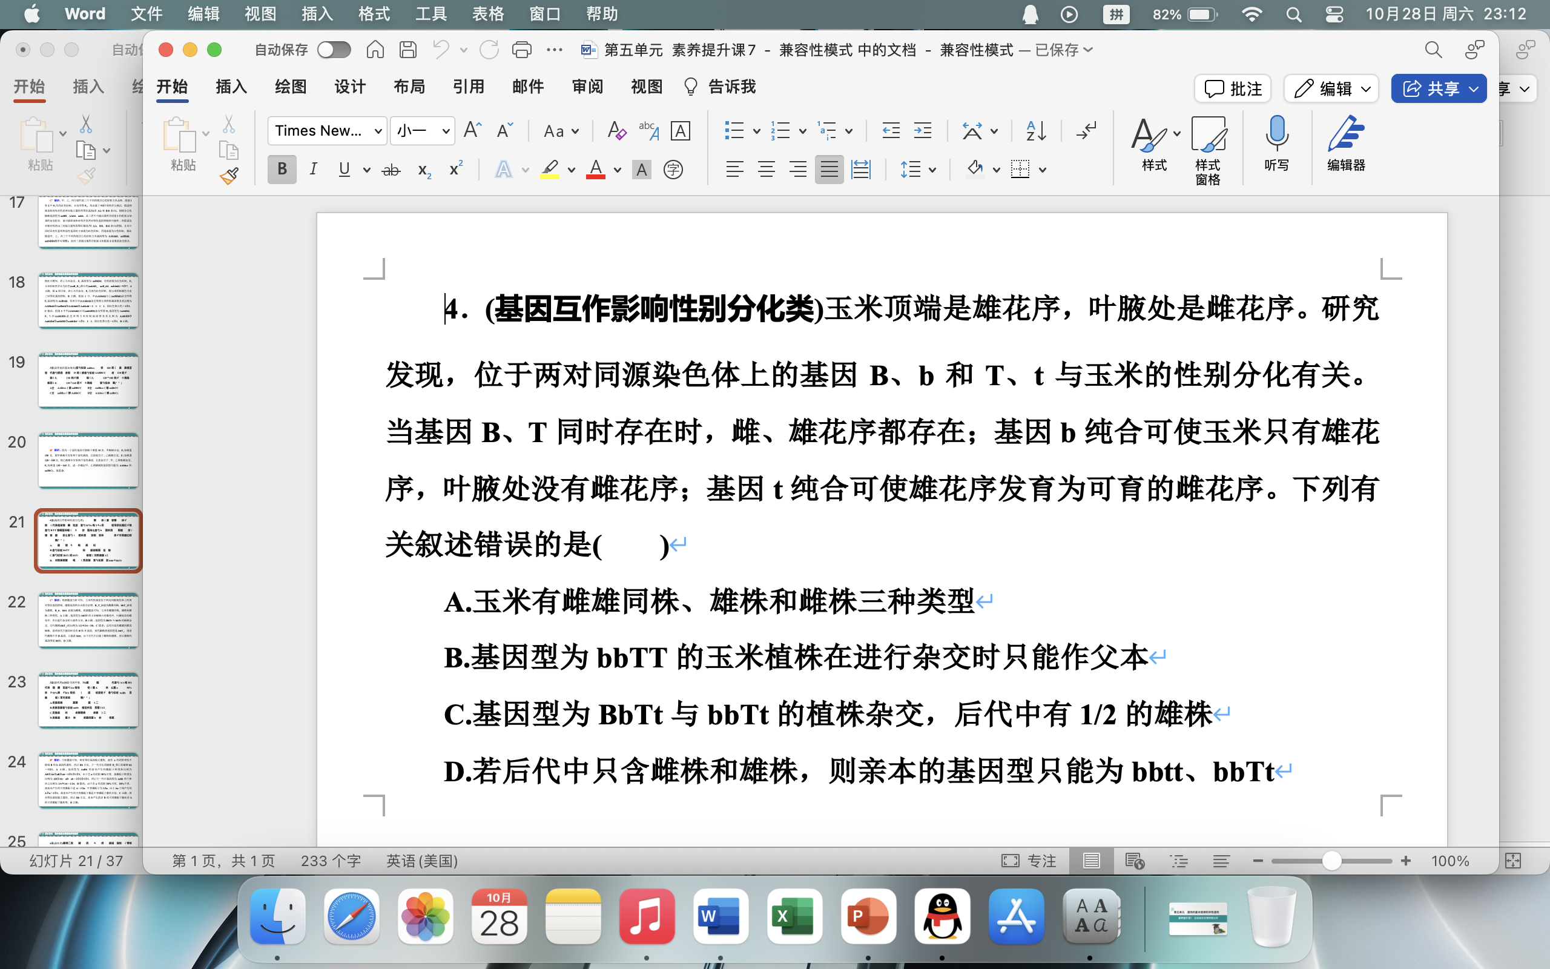Click the zoom slider handle
The width and height of the screenshot is (1550, 969).
(1331, 861)
